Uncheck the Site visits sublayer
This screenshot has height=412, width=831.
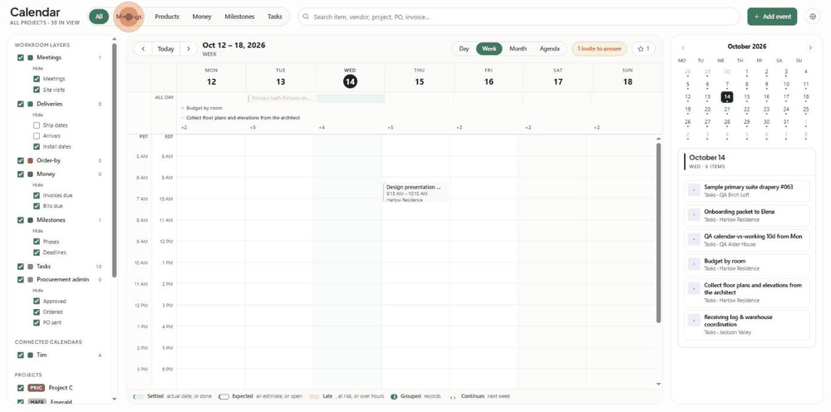tap(37, 90)
